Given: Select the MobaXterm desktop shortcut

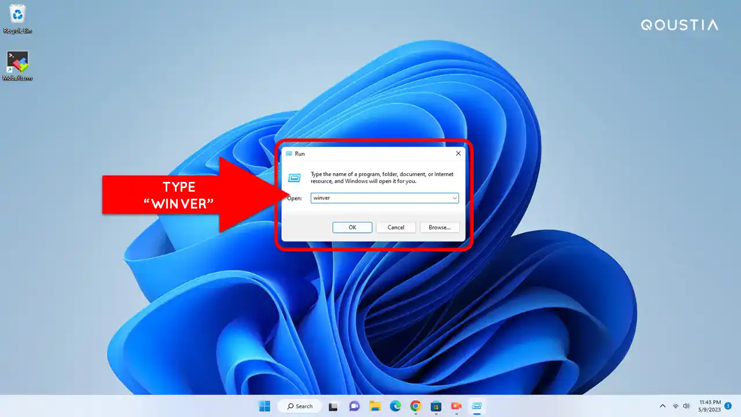Looking at the screenshot, I should pos(17,65).
